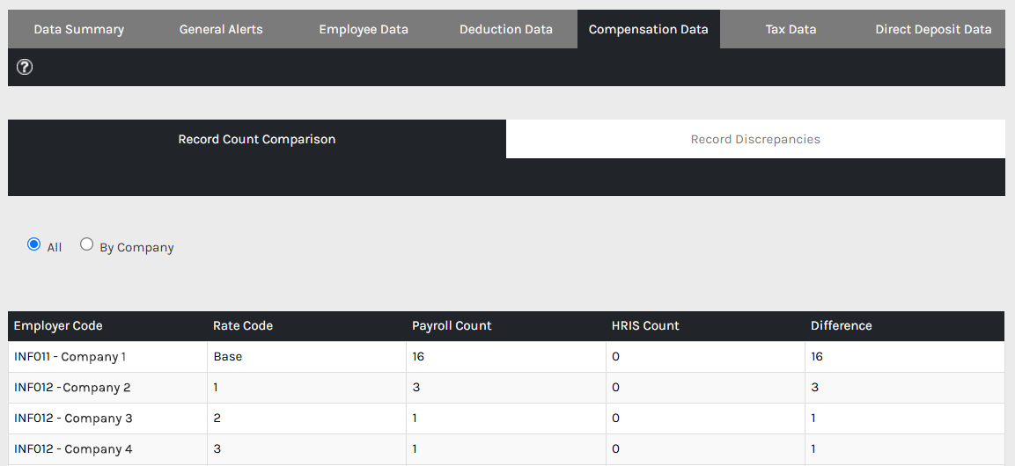Click the Employer Code column header
This screenshot has height=466, width=1015.
[107, 325]
